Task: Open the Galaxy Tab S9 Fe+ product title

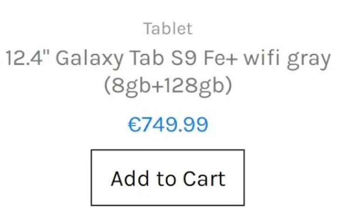Action: coord(168,59)
